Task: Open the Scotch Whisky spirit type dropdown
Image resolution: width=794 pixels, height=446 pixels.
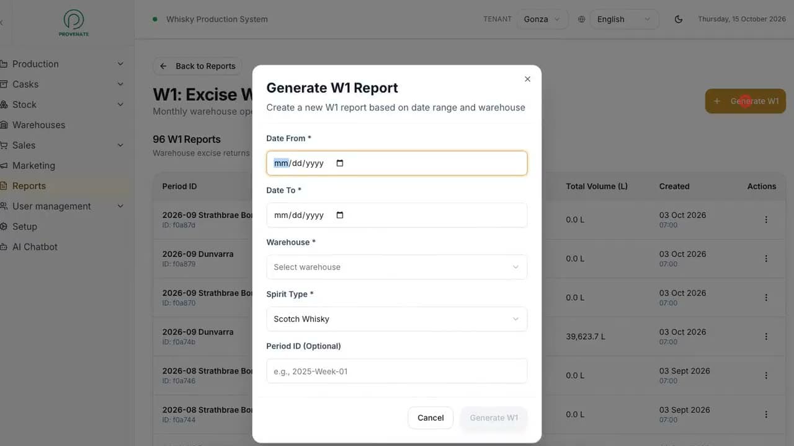Action: click(396, 319)
